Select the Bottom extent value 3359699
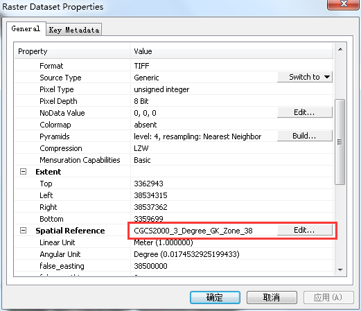This screenshot has height=311, width=361. 148,219
